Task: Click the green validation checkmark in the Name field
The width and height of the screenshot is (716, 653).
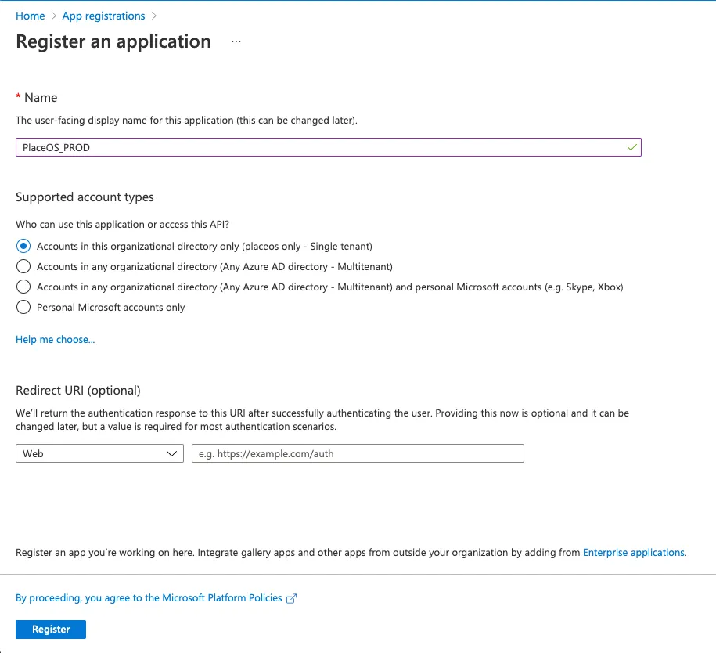Action: (630, 147)
